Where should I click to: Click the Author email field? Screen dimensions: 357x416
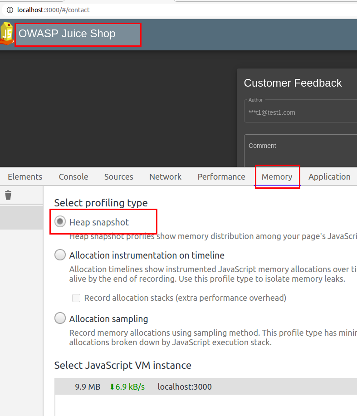[x=300, y=111]
